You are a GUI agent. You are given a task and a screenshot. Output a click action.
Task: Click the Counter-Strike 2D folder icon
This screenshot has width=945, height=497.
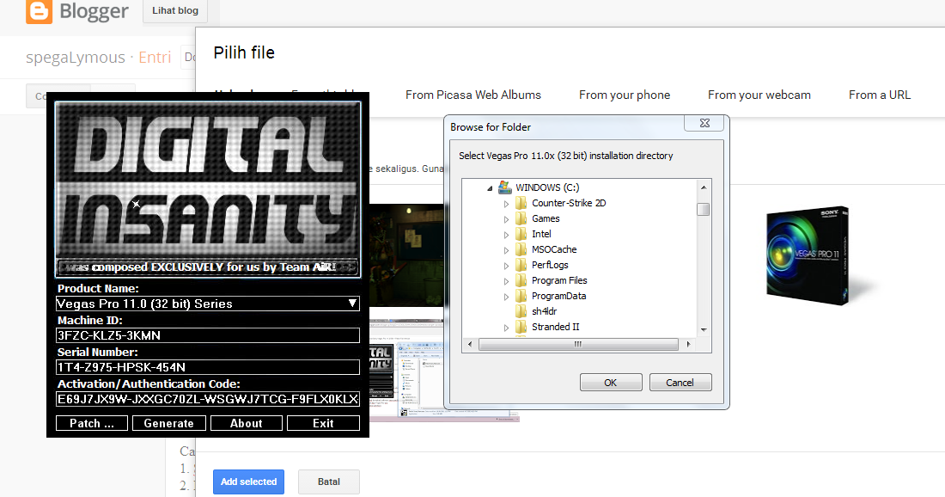coord(521,203)
